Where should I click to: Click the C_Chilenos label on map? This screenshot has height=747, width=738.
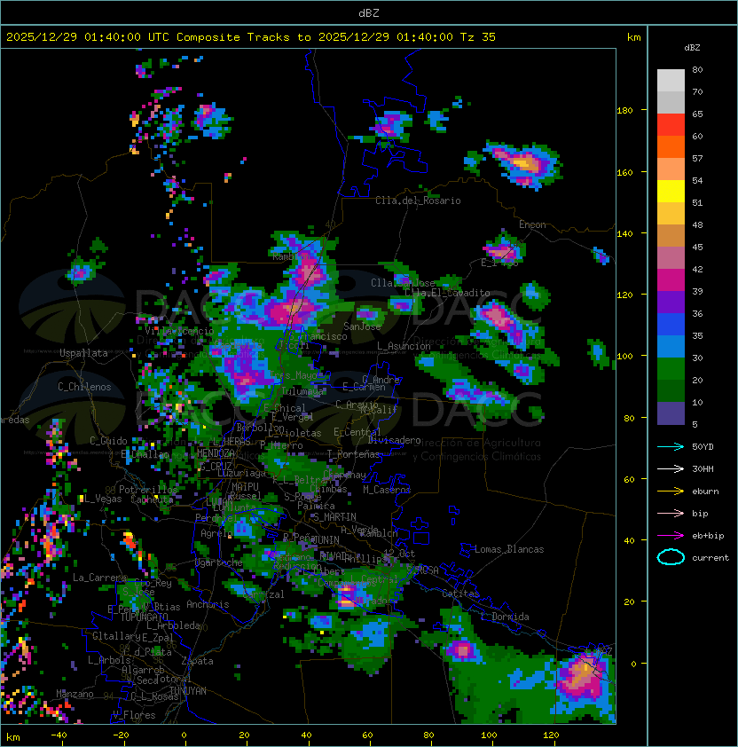(84, 387)
